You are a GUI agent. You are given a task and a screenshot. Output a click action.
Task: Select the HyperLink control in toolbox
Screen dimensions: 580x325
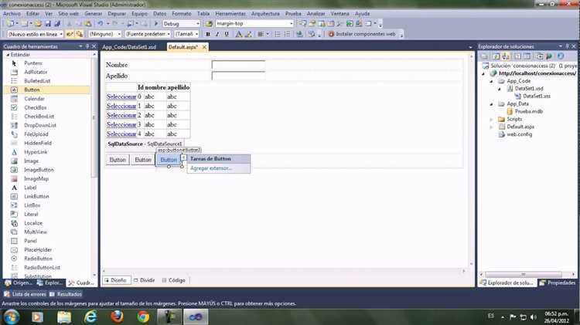(x=36, y=152)
